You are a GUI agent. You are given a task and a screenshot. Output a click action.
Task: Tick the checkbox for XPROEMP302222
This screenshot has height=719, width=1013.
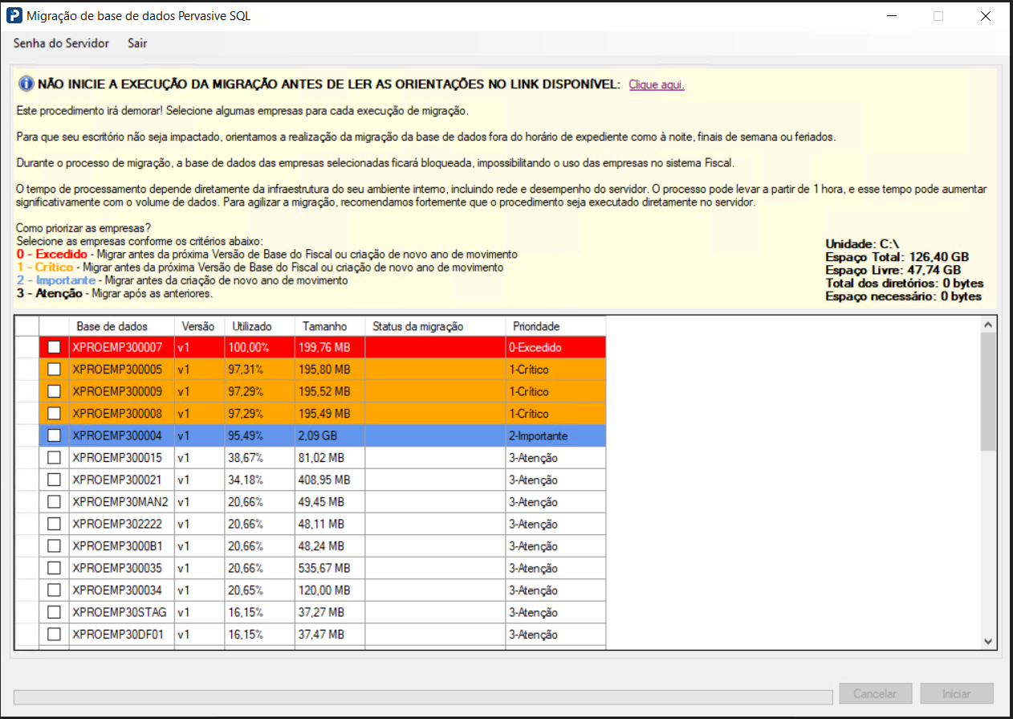coord(54,524)
